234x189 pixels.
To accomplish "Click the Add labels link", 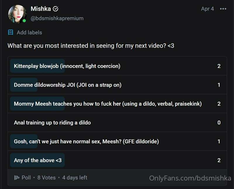I will (30, 32).
